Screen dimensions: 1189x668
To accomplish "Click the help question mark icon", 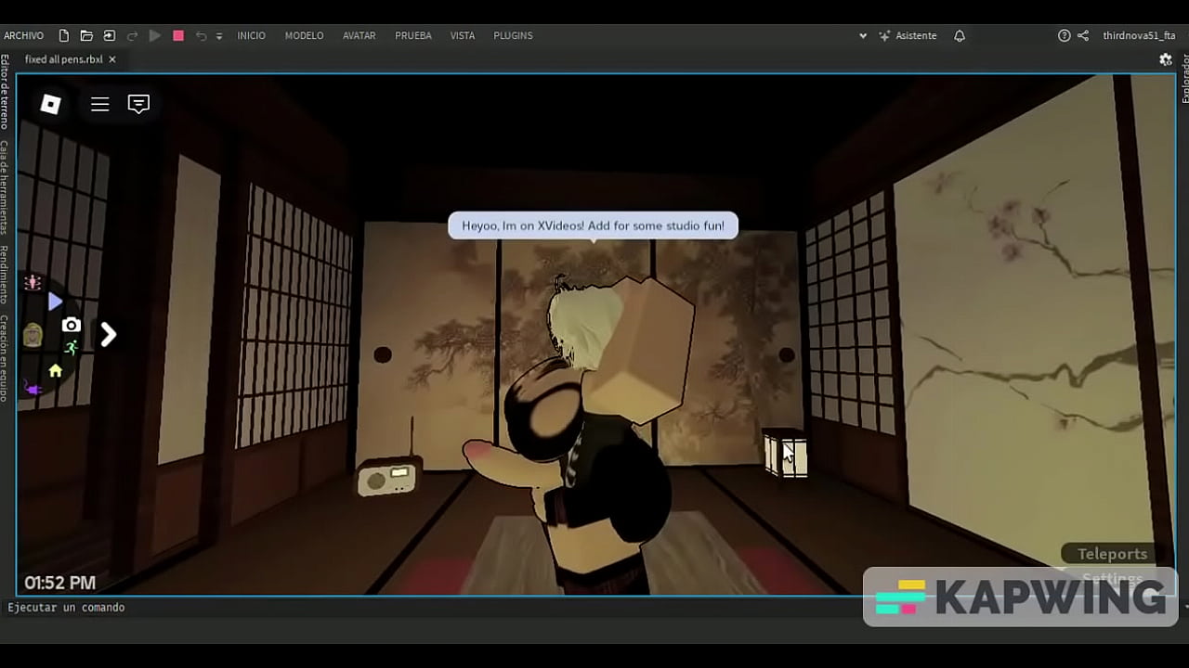I will click(x=1065, y=35).
